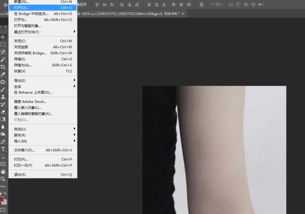Toggle Quick Mask mode at toolbar bottom
Screen dimensions: 305x214
tap(3, 210)
